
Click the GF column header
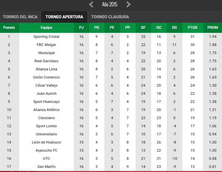coord(143,27)
